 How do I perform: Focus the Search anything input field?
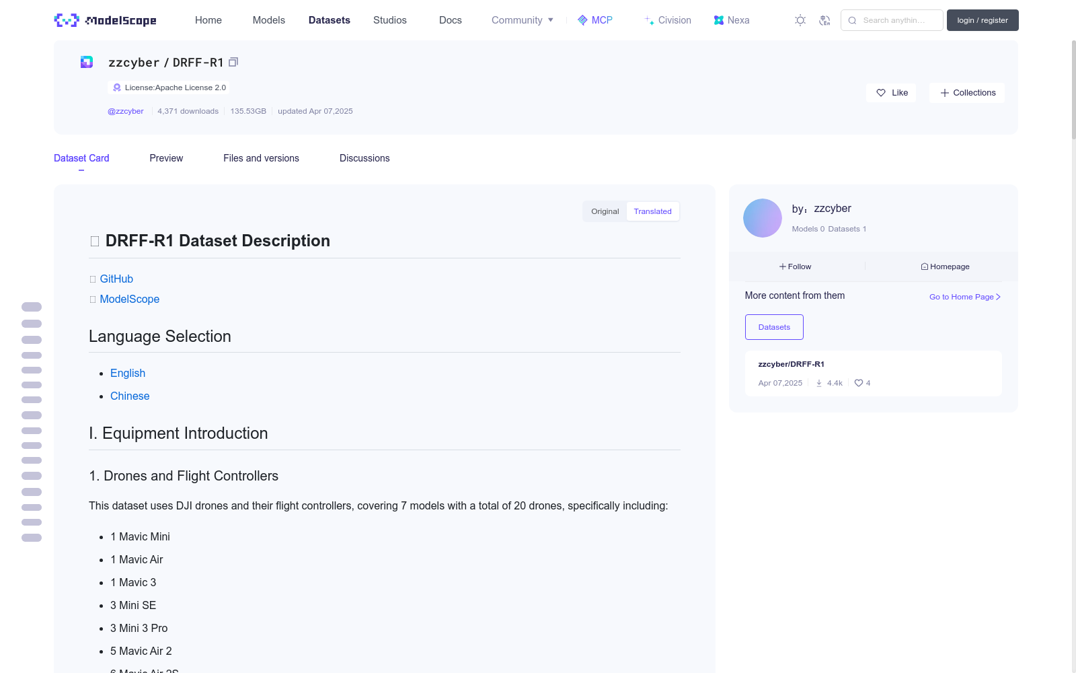click(892, 20)
